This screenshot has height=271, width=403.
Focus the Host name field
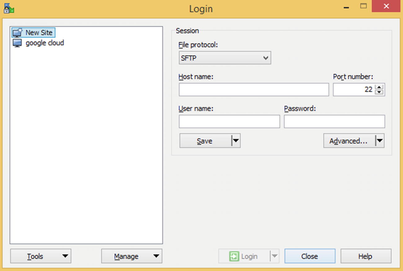(x=254, y=90)
